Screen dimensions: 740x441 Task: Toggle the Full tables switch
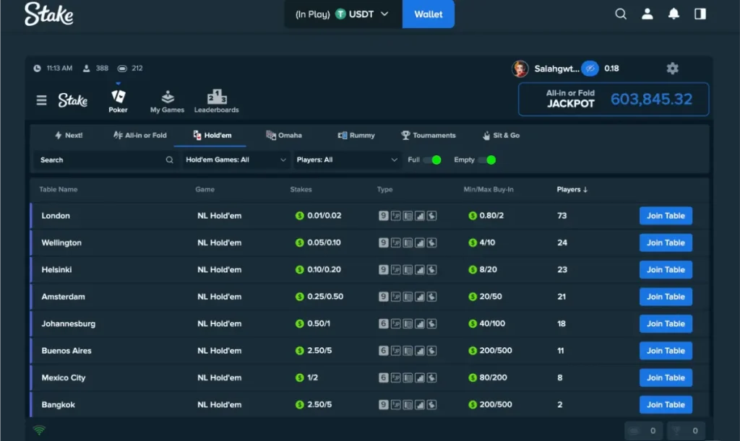(432, 160)
